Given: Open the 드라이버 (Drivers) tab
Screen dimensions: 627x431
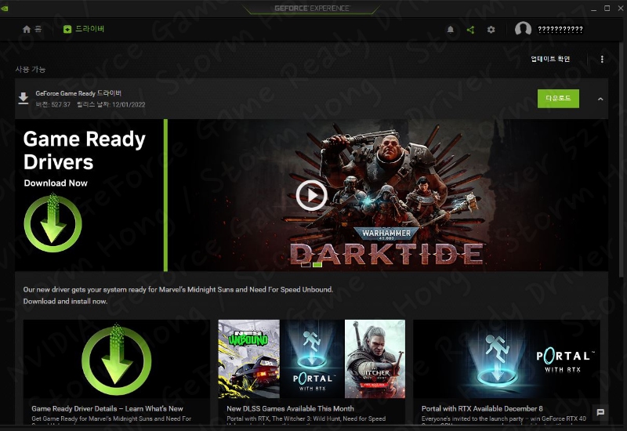Looking at the screenshot, I should pos(84,29).
